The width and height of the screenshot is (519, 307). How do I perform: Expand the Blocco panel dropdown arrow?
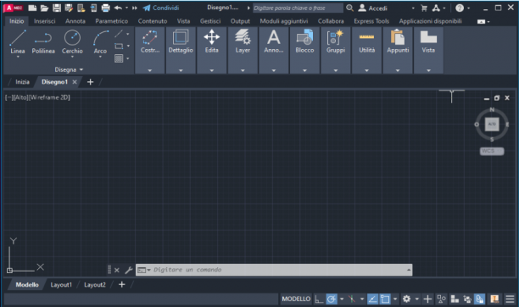304,70
